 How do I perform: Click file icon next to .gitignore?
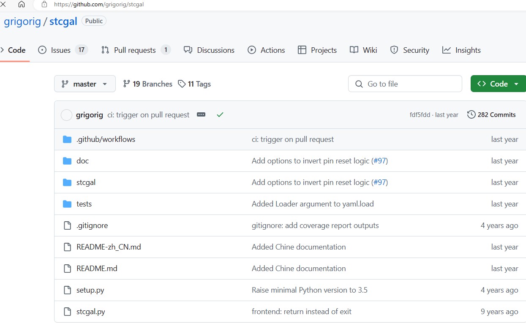coord(67,225)
